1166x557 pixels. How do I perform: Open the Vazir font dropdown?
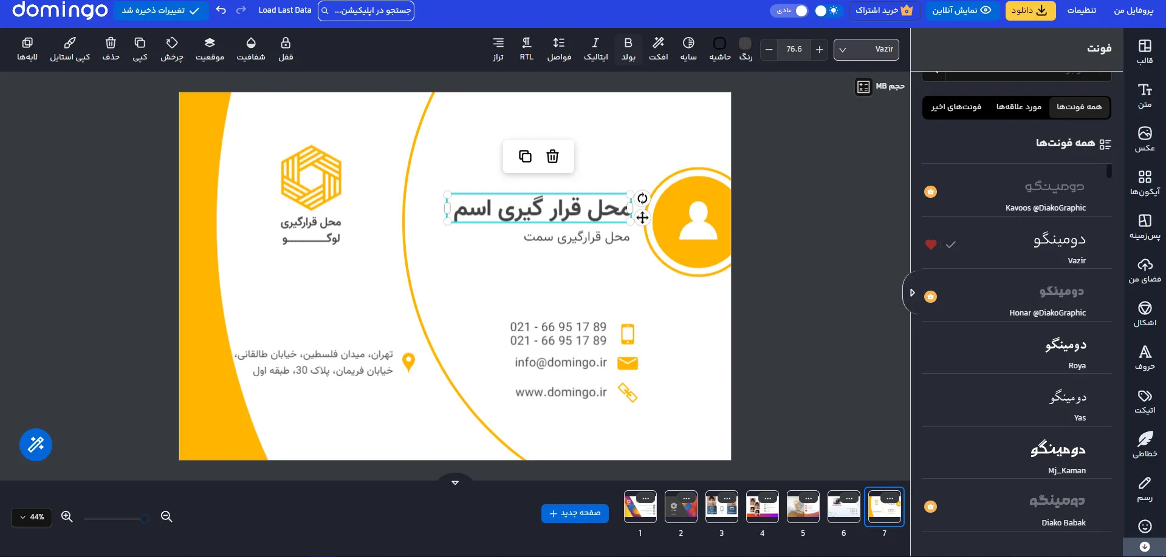pyautogui.click(x=866, y=50)
